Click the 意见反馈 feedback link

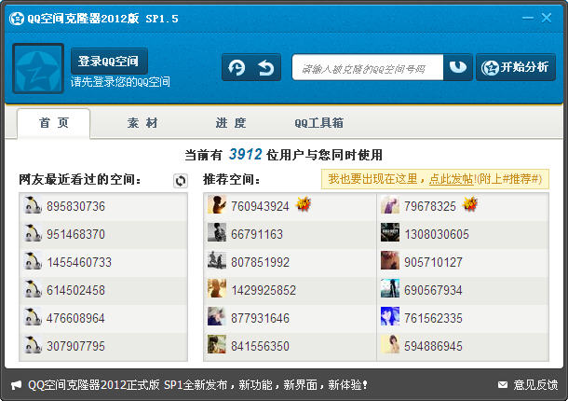(535, 384)
